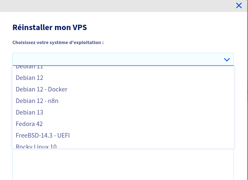The width and height of the screenshot is (248, 180).
Task: Click the empty box below the list
Action: (x=123, y=165)
